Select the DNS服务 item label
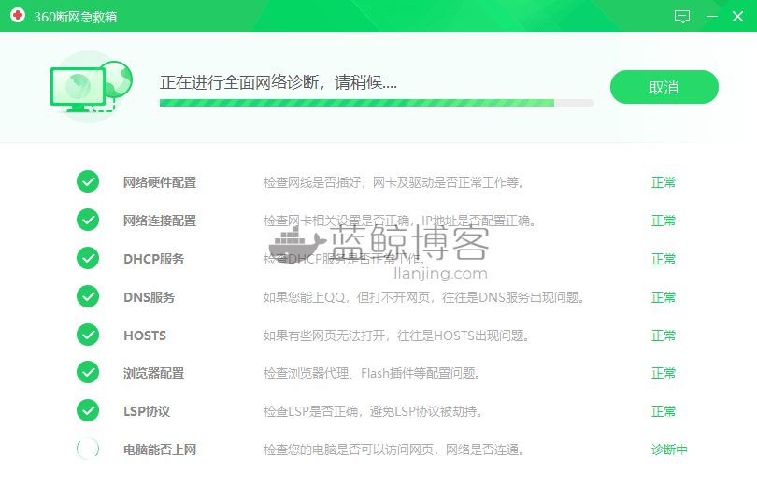The height and width of the screenshot is (500, 757). pyautogui.click(x=150, y=297)
